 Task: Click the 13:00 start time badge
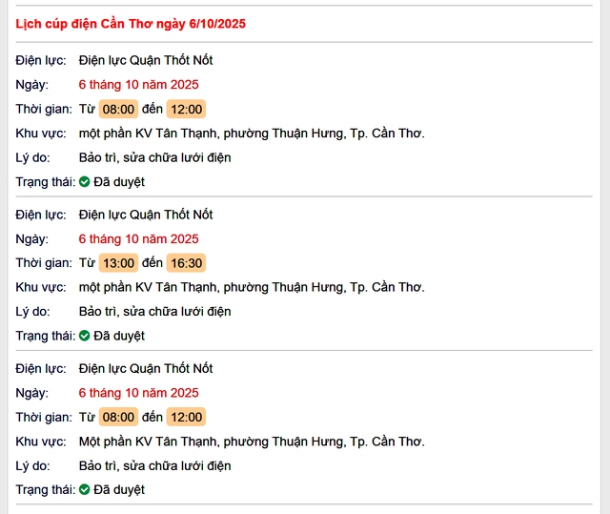coord(119,263)
